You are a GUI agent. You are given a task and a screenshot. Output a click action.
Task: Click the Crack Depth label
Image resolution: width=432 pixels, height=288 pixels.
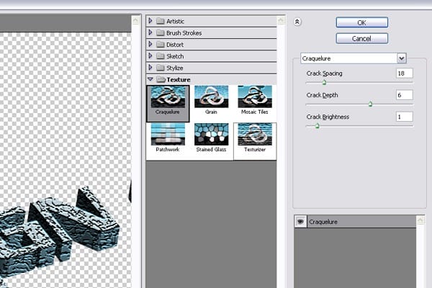[322, 95]
